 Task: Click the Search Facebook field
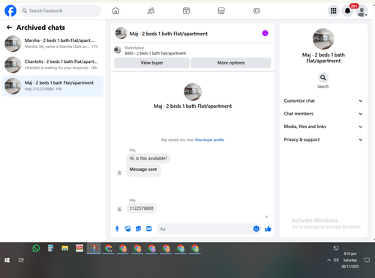[60, 10]
